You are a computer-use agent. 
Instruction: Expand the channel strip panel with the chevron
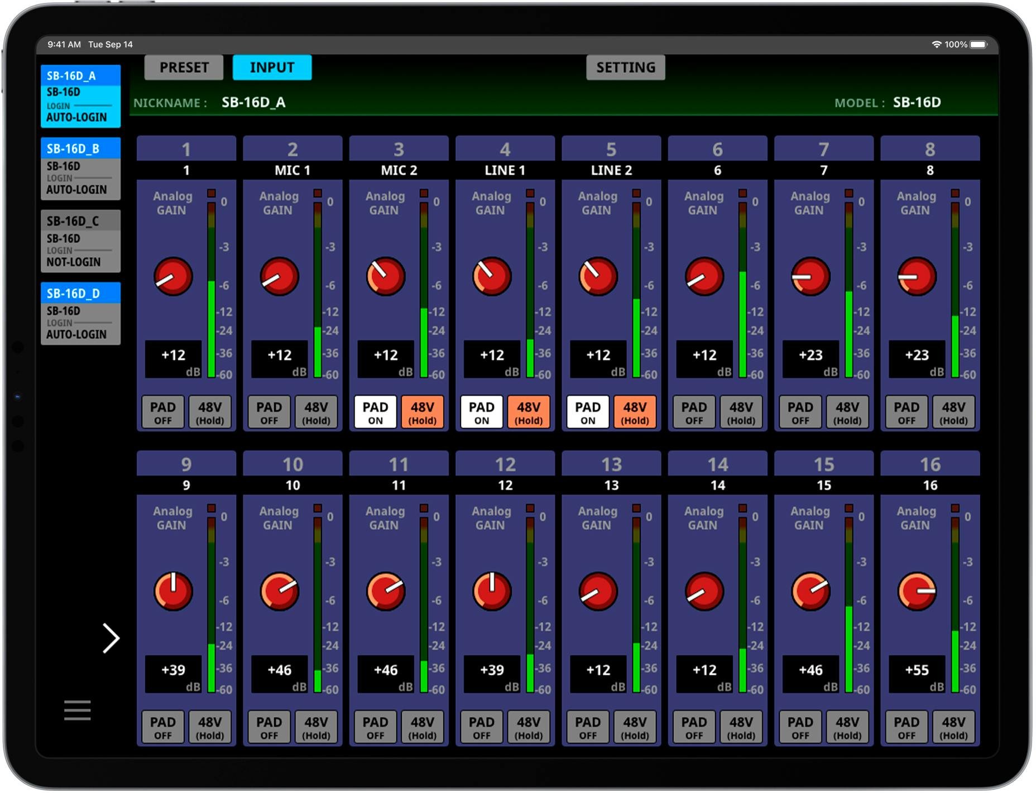point(110,637)
